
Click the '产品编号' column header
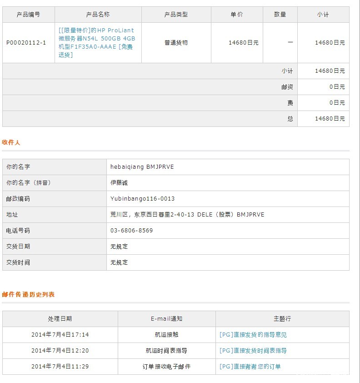28,15
